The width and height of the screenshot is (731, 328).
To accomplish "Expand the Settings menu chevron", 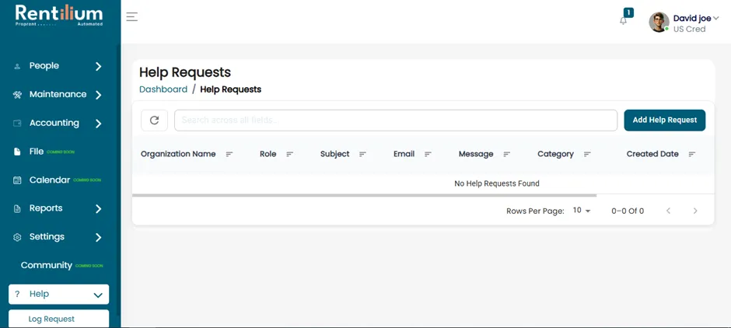I will (98, 237).
